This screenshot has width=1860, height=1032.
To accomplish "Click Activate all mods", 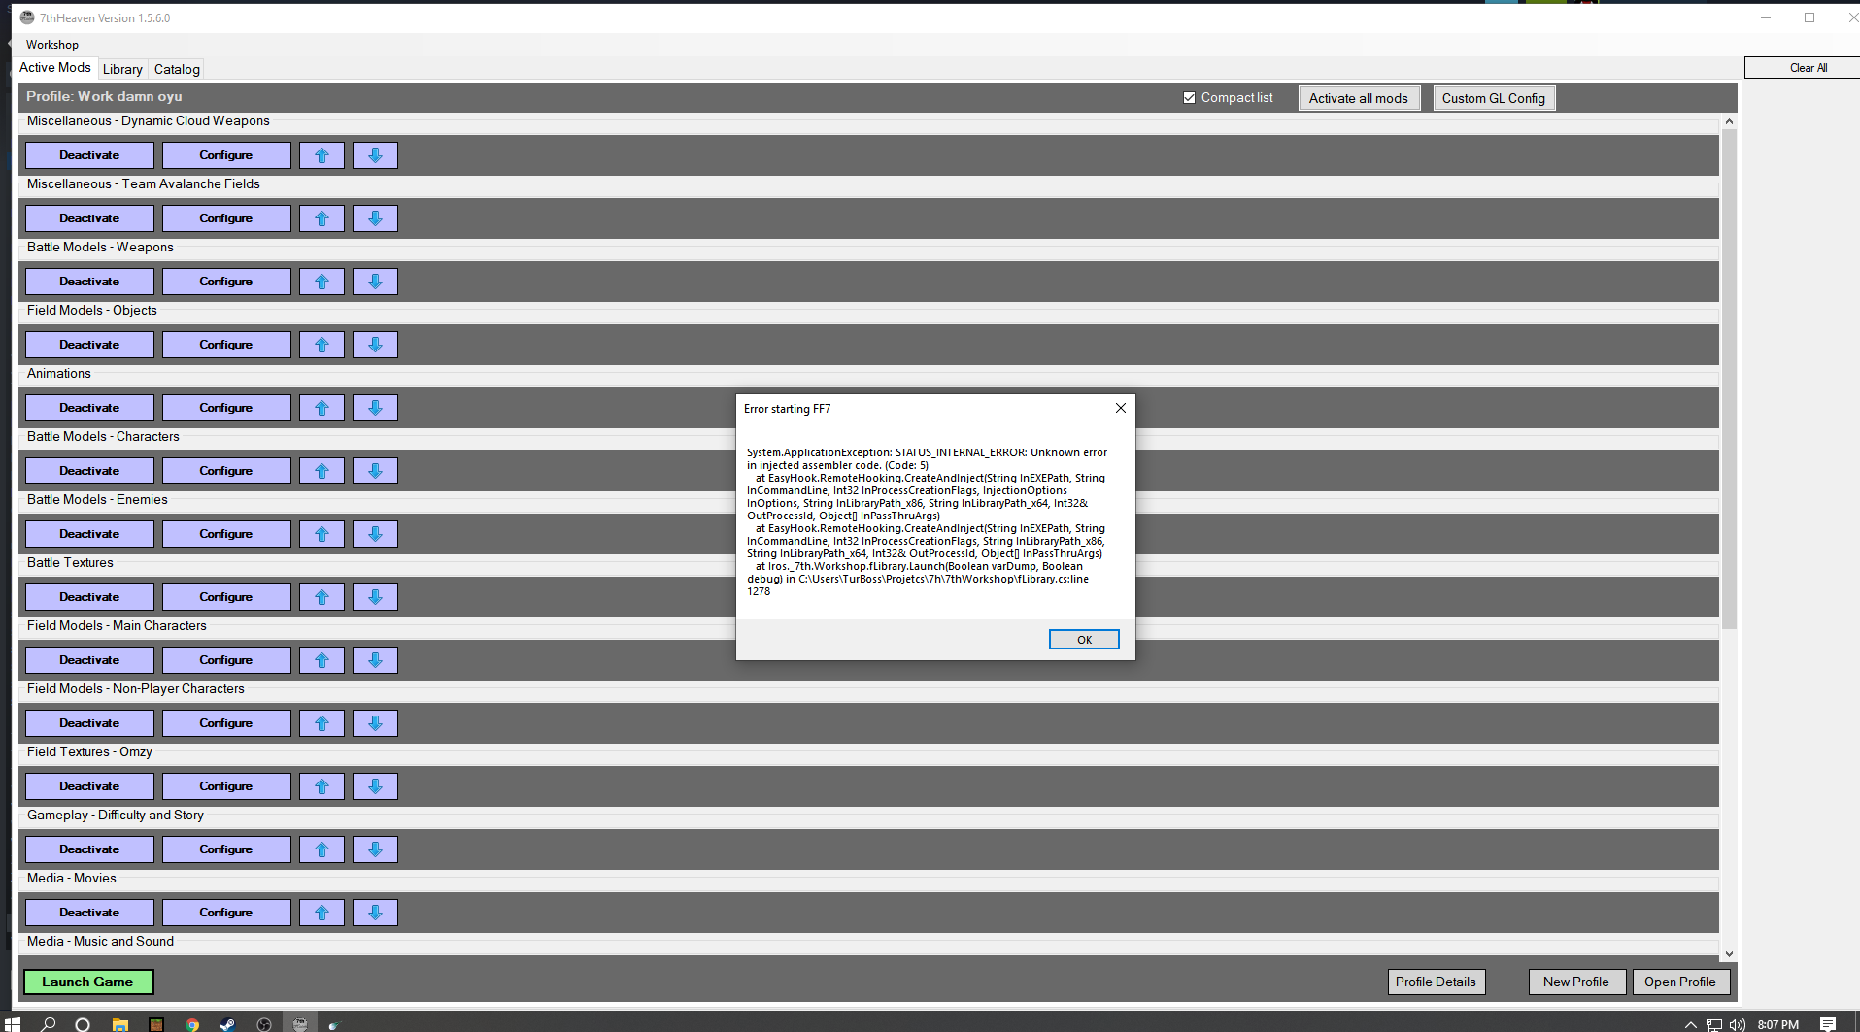I will tap(1359, 98).
